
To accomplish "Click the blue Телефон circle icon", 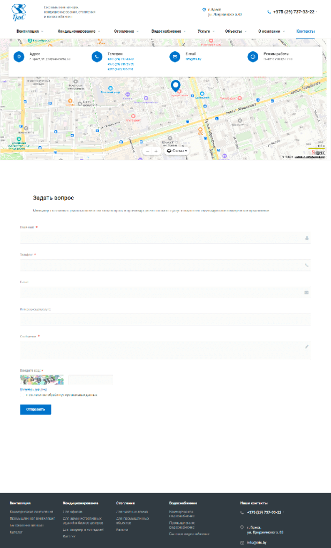I will tap(97, 57).
